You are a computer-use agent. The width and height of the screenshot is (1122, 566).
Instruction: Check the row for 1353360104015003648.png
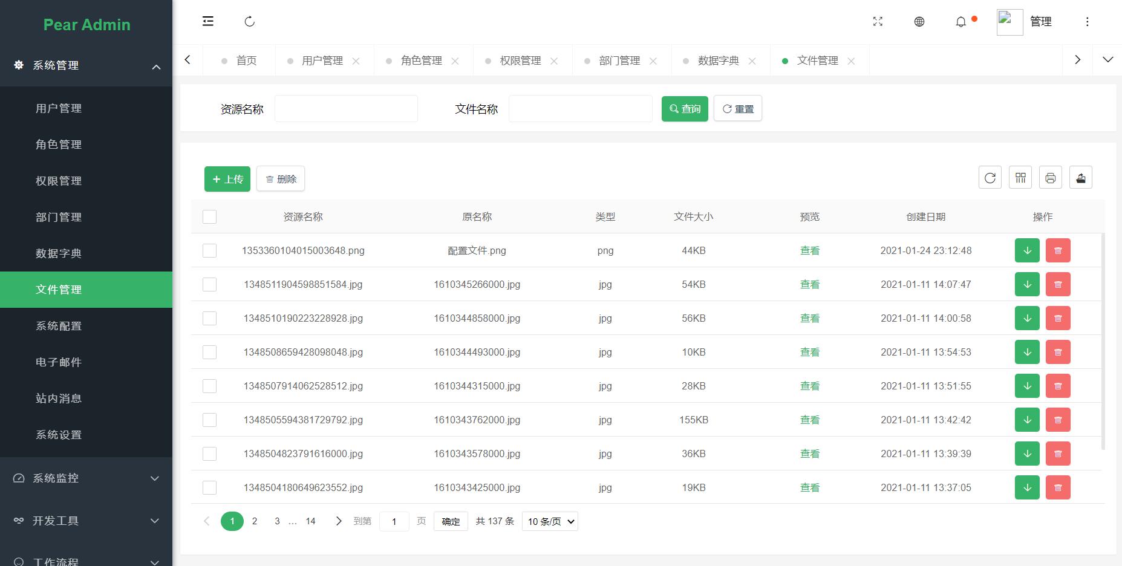[209, 250]
